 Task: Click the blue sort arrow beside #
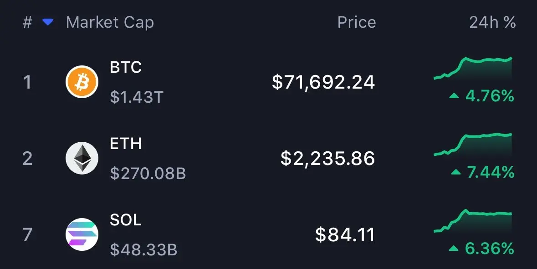48,22
